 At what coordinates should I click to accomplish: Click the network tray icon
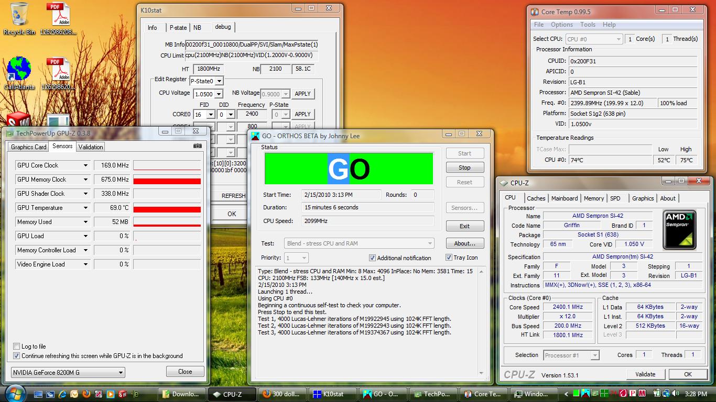click(666, 394)
